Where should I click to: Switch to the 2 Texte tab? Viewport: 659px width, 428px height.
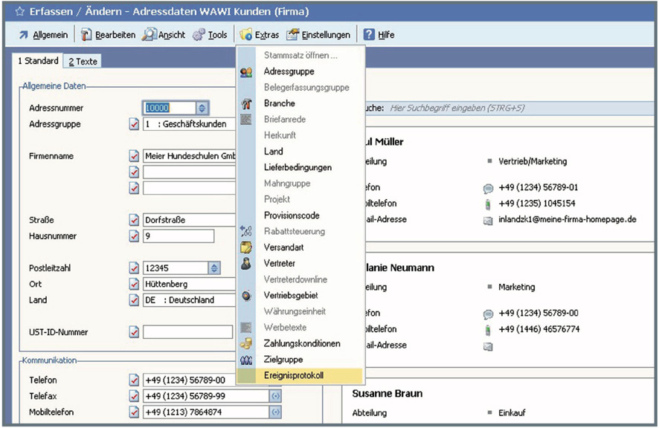[x=83, y=62]
